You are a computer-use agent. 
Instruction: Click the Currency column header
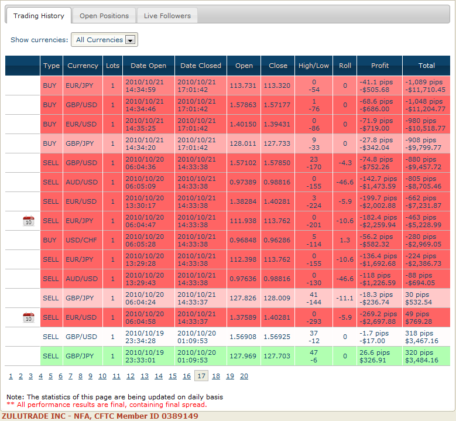coord(83,66)
